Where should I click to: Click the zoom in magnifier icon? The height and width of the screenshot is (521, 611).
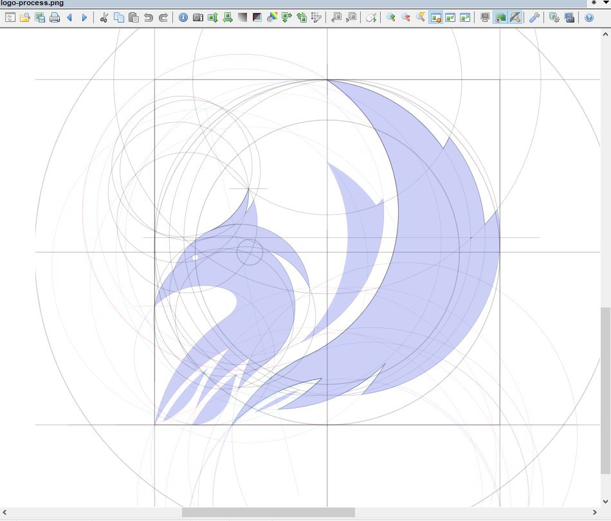click(391, 17)
